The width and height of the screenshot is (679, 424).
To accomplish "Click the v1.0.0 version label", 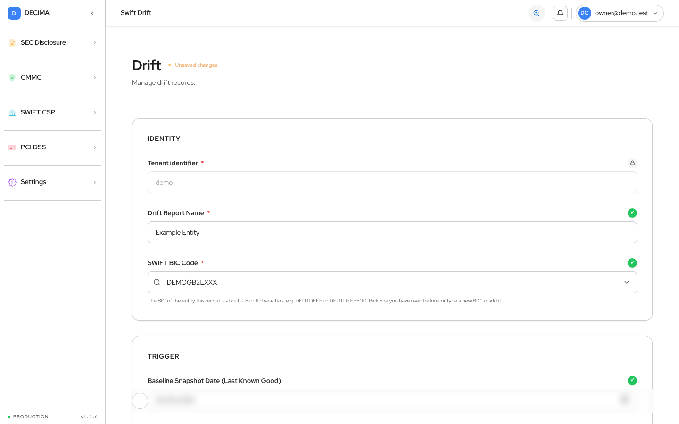I will click(89, 417).
